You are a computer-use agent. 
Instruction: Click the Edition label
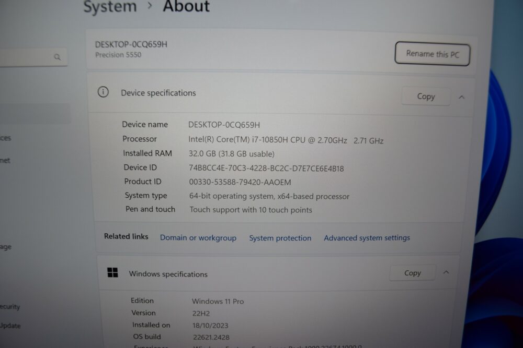142,301
